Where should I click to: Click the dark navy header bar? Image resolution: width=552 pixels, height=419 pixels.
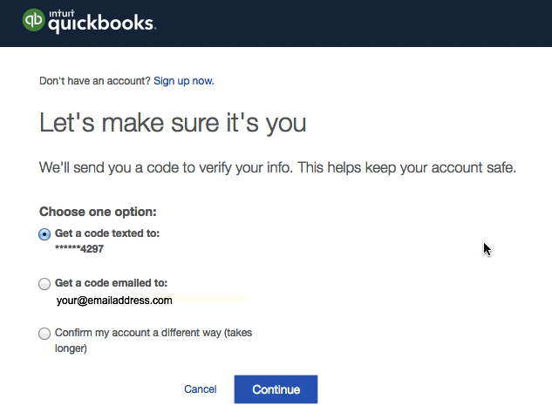coord(276,24)
